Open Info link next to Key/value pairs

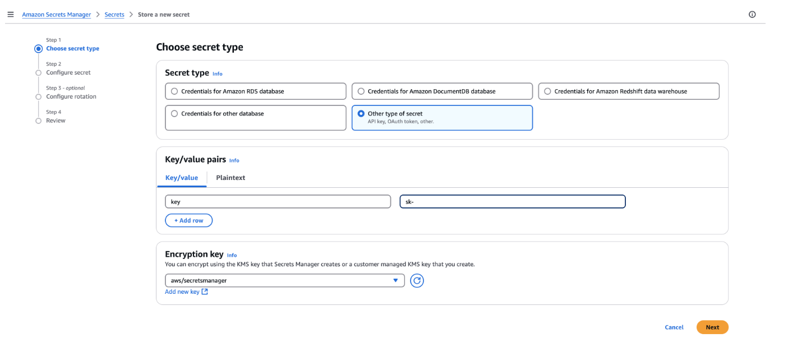[234, 161]
